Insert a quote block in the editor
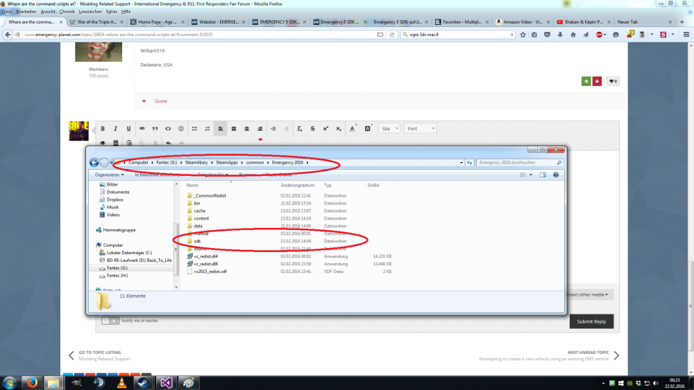The width and height of the screenshot is (694, 390). pos(155,129)
